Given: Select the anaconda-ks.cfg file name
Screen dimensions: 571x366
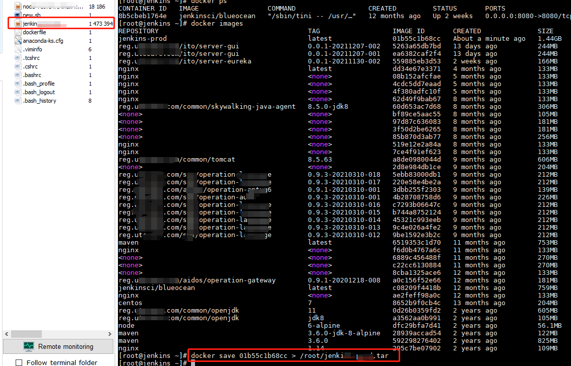Looking at the screenshot, I should (x=43, y=41).
